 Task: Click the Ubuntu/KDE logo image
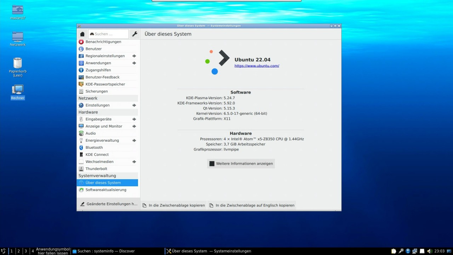pyautogui.click(x=217, y=62)
